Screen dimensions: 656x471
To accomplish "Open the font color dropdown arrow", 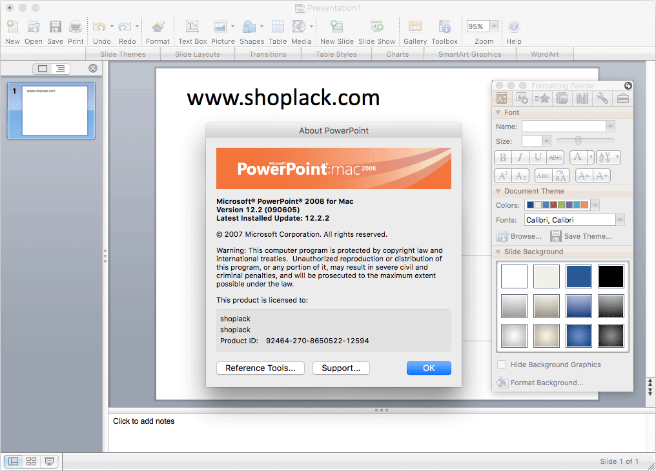I will [x=590, y=157].
